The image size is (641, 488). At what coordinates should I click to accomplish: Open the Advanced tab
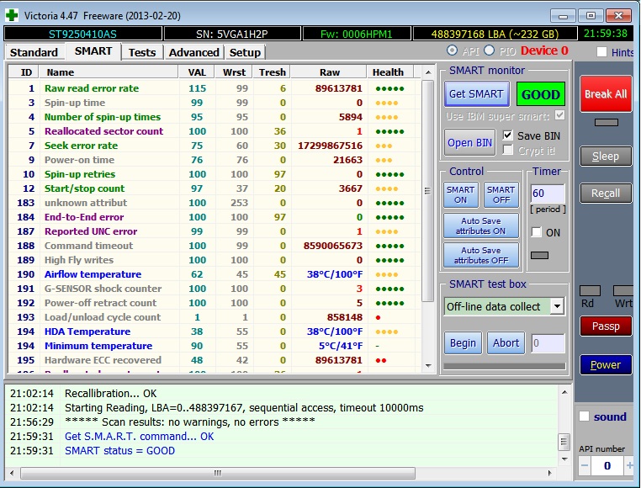pos(193,52)
